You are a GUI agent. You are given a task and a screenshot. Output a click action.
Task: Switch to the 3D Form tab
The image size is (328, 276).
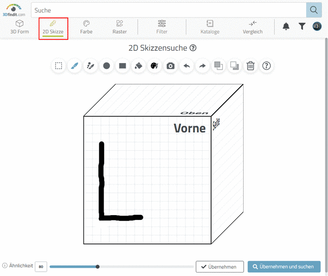point(19,27)
